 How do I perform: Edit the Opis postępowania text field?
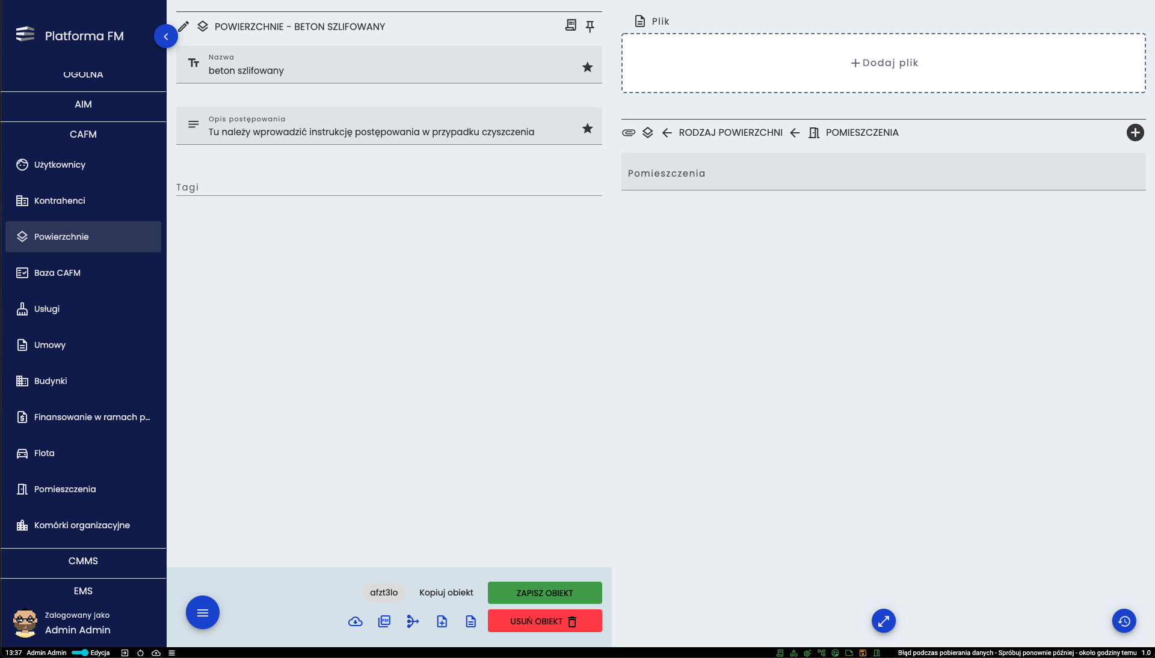click(389, 126)
